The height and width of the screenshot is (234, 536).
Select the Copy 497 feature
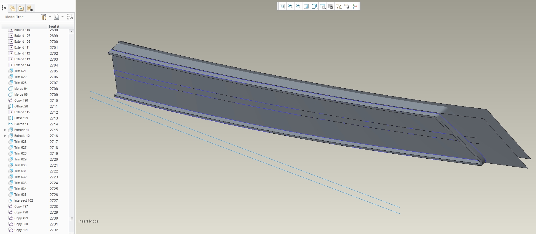(21, 206)
